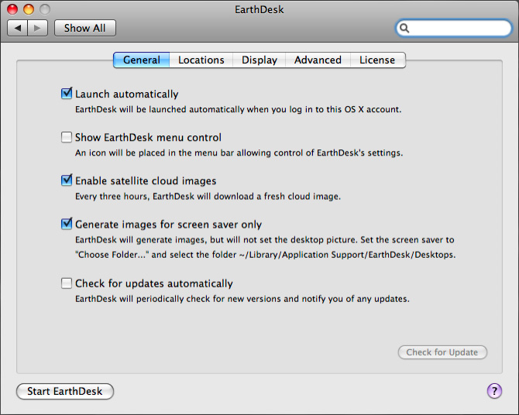
Task: Click text "An icon will be placed in the menu bar"
Action: pos(155,153)
